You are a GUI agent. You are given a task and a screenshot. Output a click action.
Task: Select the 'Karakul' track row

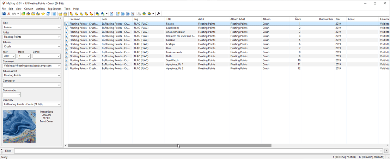coord(227,40)
